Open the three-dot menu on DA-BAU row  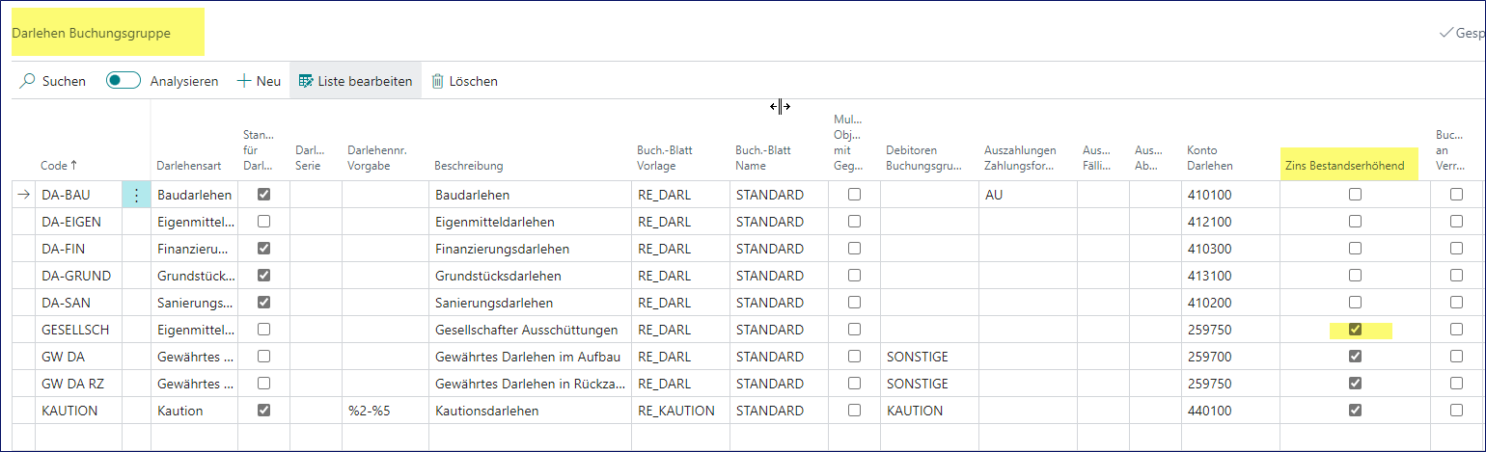(x=136, y=196)
